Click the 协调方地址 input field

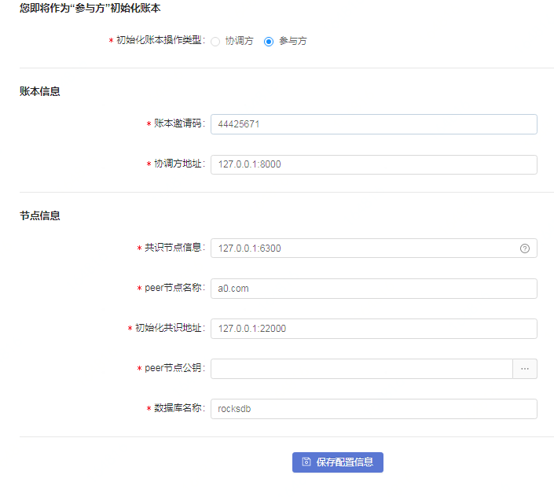(374, 164)
